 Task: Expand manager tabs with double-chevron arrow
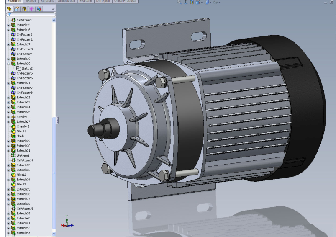[53, 9]
